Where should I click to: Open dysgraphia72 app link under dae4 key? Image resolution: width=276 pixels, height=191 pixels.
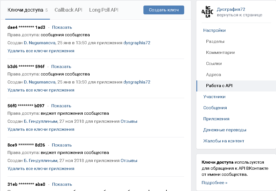tap(137, 43)
